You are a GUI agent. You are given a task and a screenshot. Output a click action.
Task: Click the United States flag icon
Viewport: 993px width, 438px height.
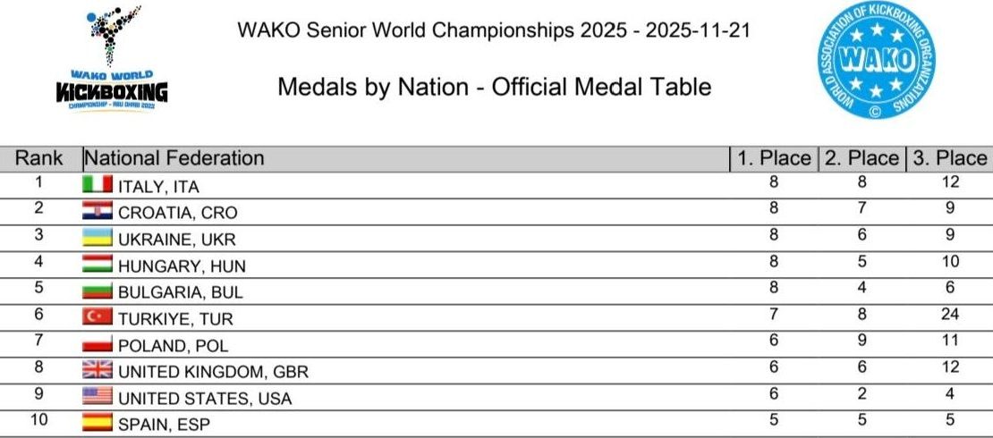98,396
